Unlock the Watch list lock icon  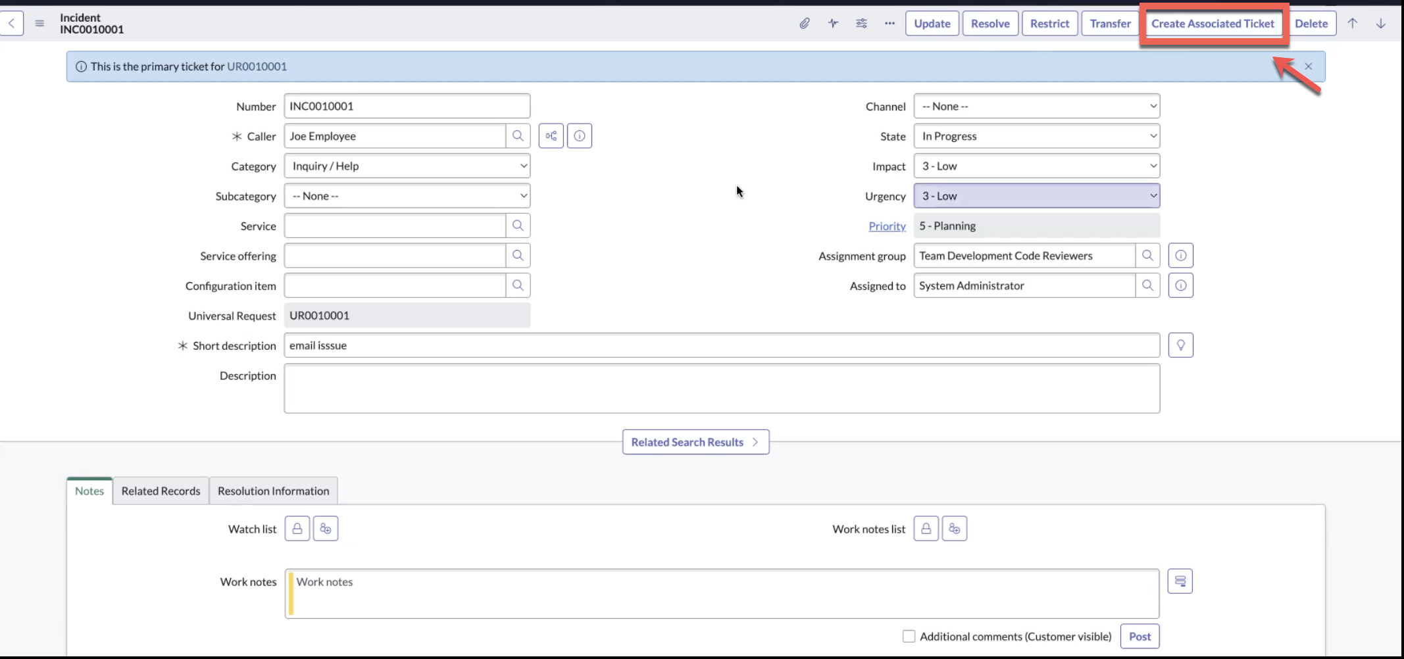tap(297, 529)
